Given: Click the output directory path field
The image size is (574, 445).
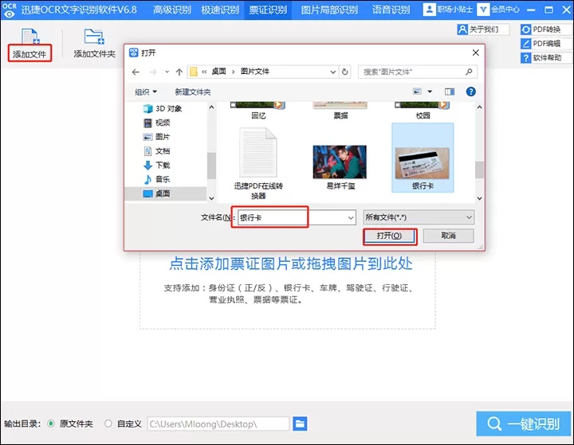Looking at the screenshot, I should (x=218, y=424).
